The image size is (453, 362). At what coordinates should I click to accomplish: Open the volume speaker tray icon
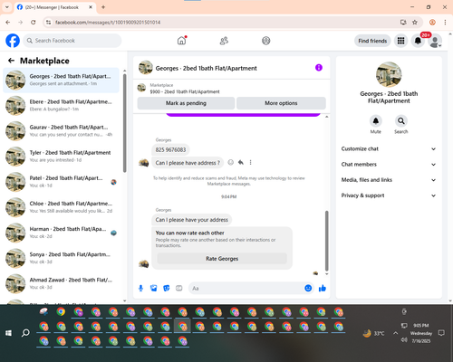[404, 340]
